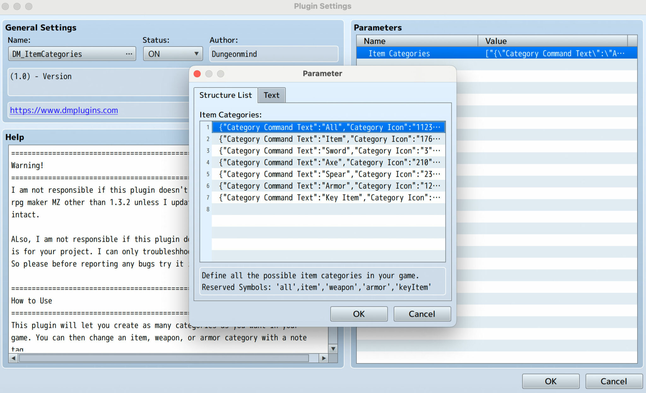Click the Help horizontal scrollbar thumb
The image size is (646, 393).
[x=164, y=358]
